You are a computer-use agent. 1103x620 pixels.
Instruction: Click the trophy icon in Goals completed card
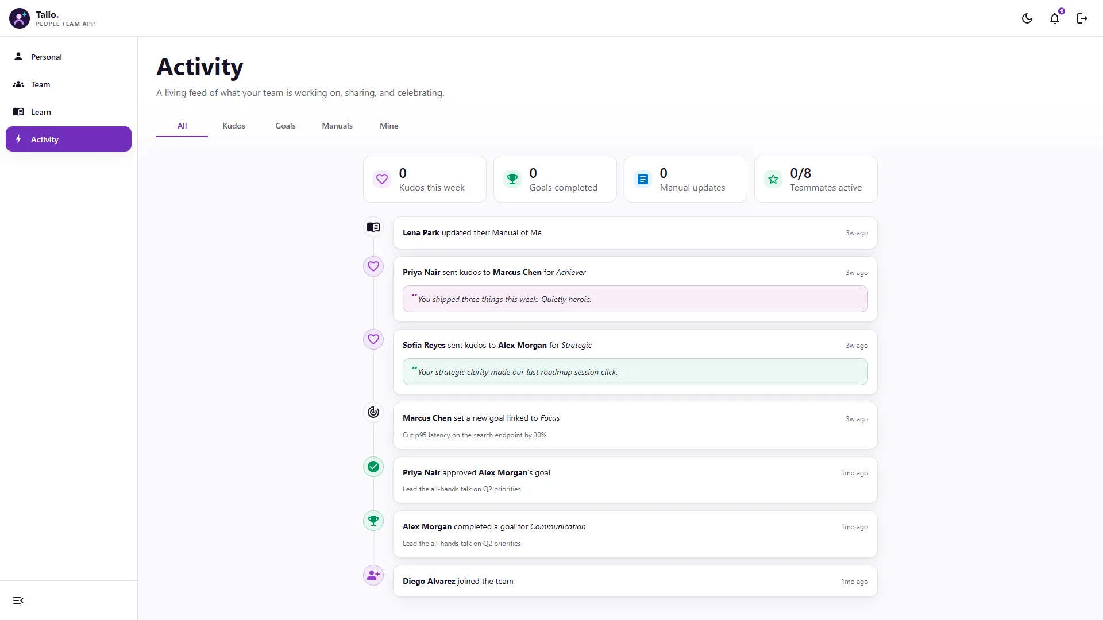click(512, 179)
